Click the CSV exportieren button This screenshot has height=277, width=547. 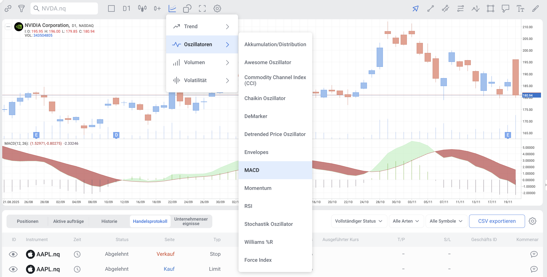[x=497, y=221]
